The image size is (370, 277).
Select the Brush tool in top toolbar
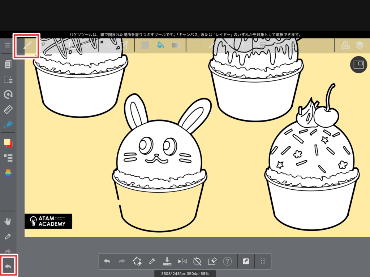(x=27, y=45)
